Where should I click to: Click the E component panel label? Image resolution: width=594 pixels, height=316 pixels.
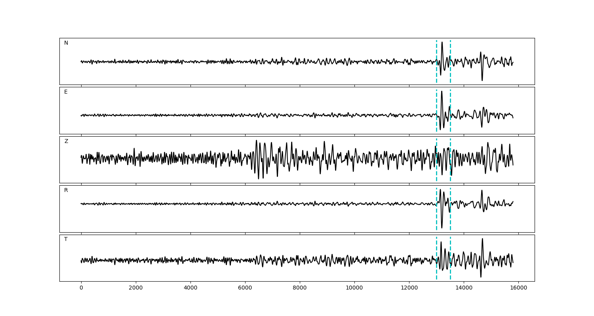[x=66, y=92]
